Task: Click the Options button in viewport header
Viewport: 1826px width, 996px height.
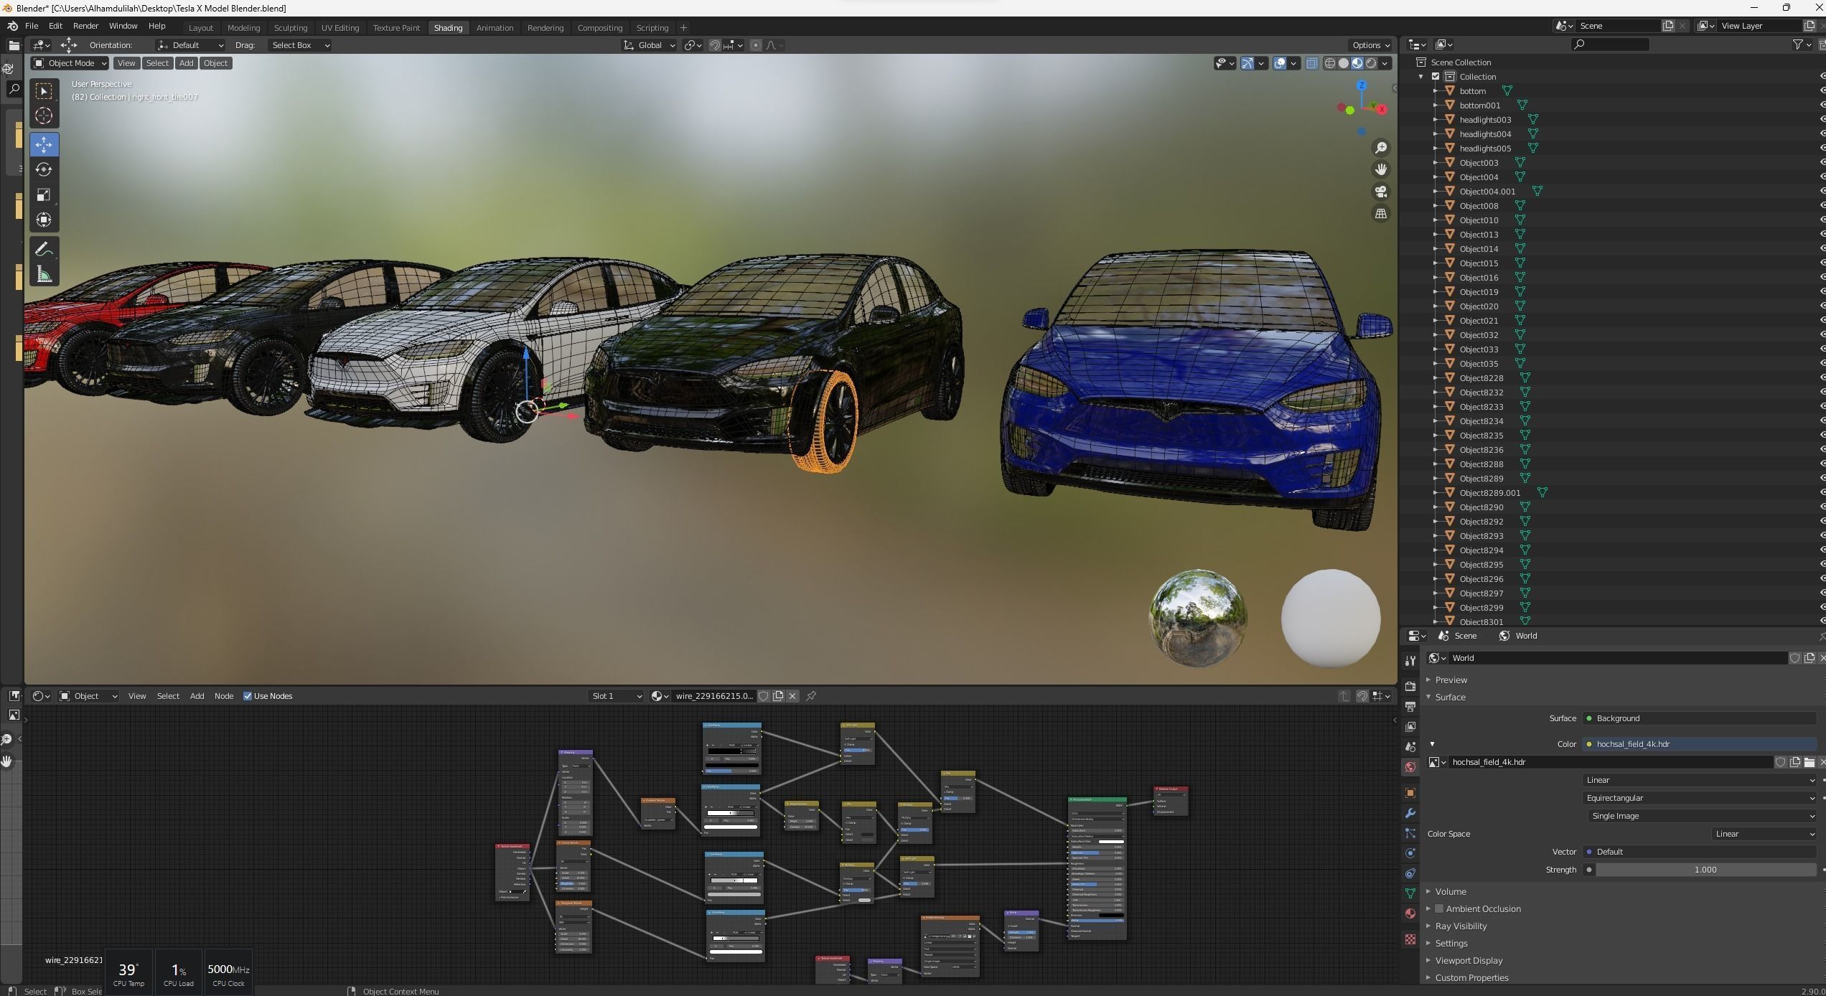Action: tap(1370, 45)
